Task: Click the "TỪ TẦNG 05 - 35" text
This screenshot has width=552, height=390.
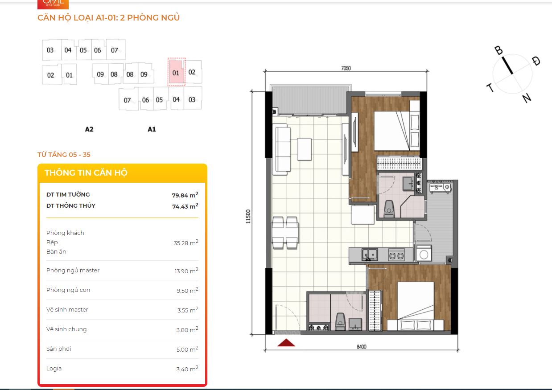Action: tap(64, 155)
